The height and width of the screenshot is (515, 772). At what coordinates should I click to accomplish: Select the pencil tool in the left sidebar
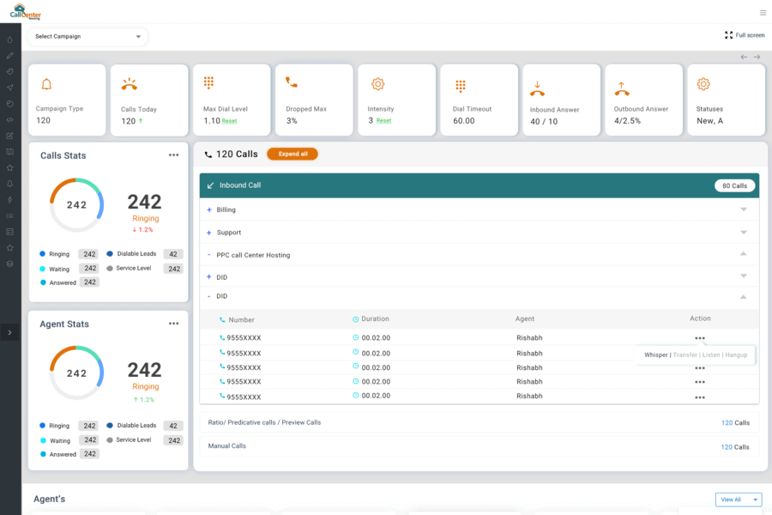click(x=9, y=54)
